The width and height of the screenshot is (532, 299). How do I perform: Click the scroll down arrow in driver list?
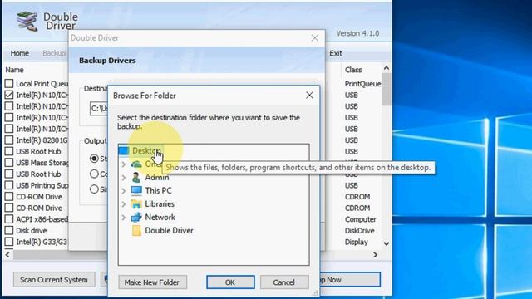click(x=386, y=243)
